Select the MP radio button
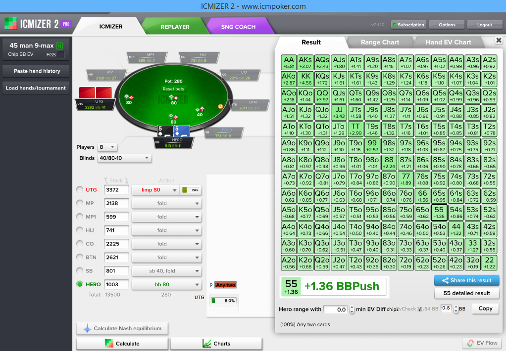The width and height of the screenshot is (506, 351). point(80,203)
